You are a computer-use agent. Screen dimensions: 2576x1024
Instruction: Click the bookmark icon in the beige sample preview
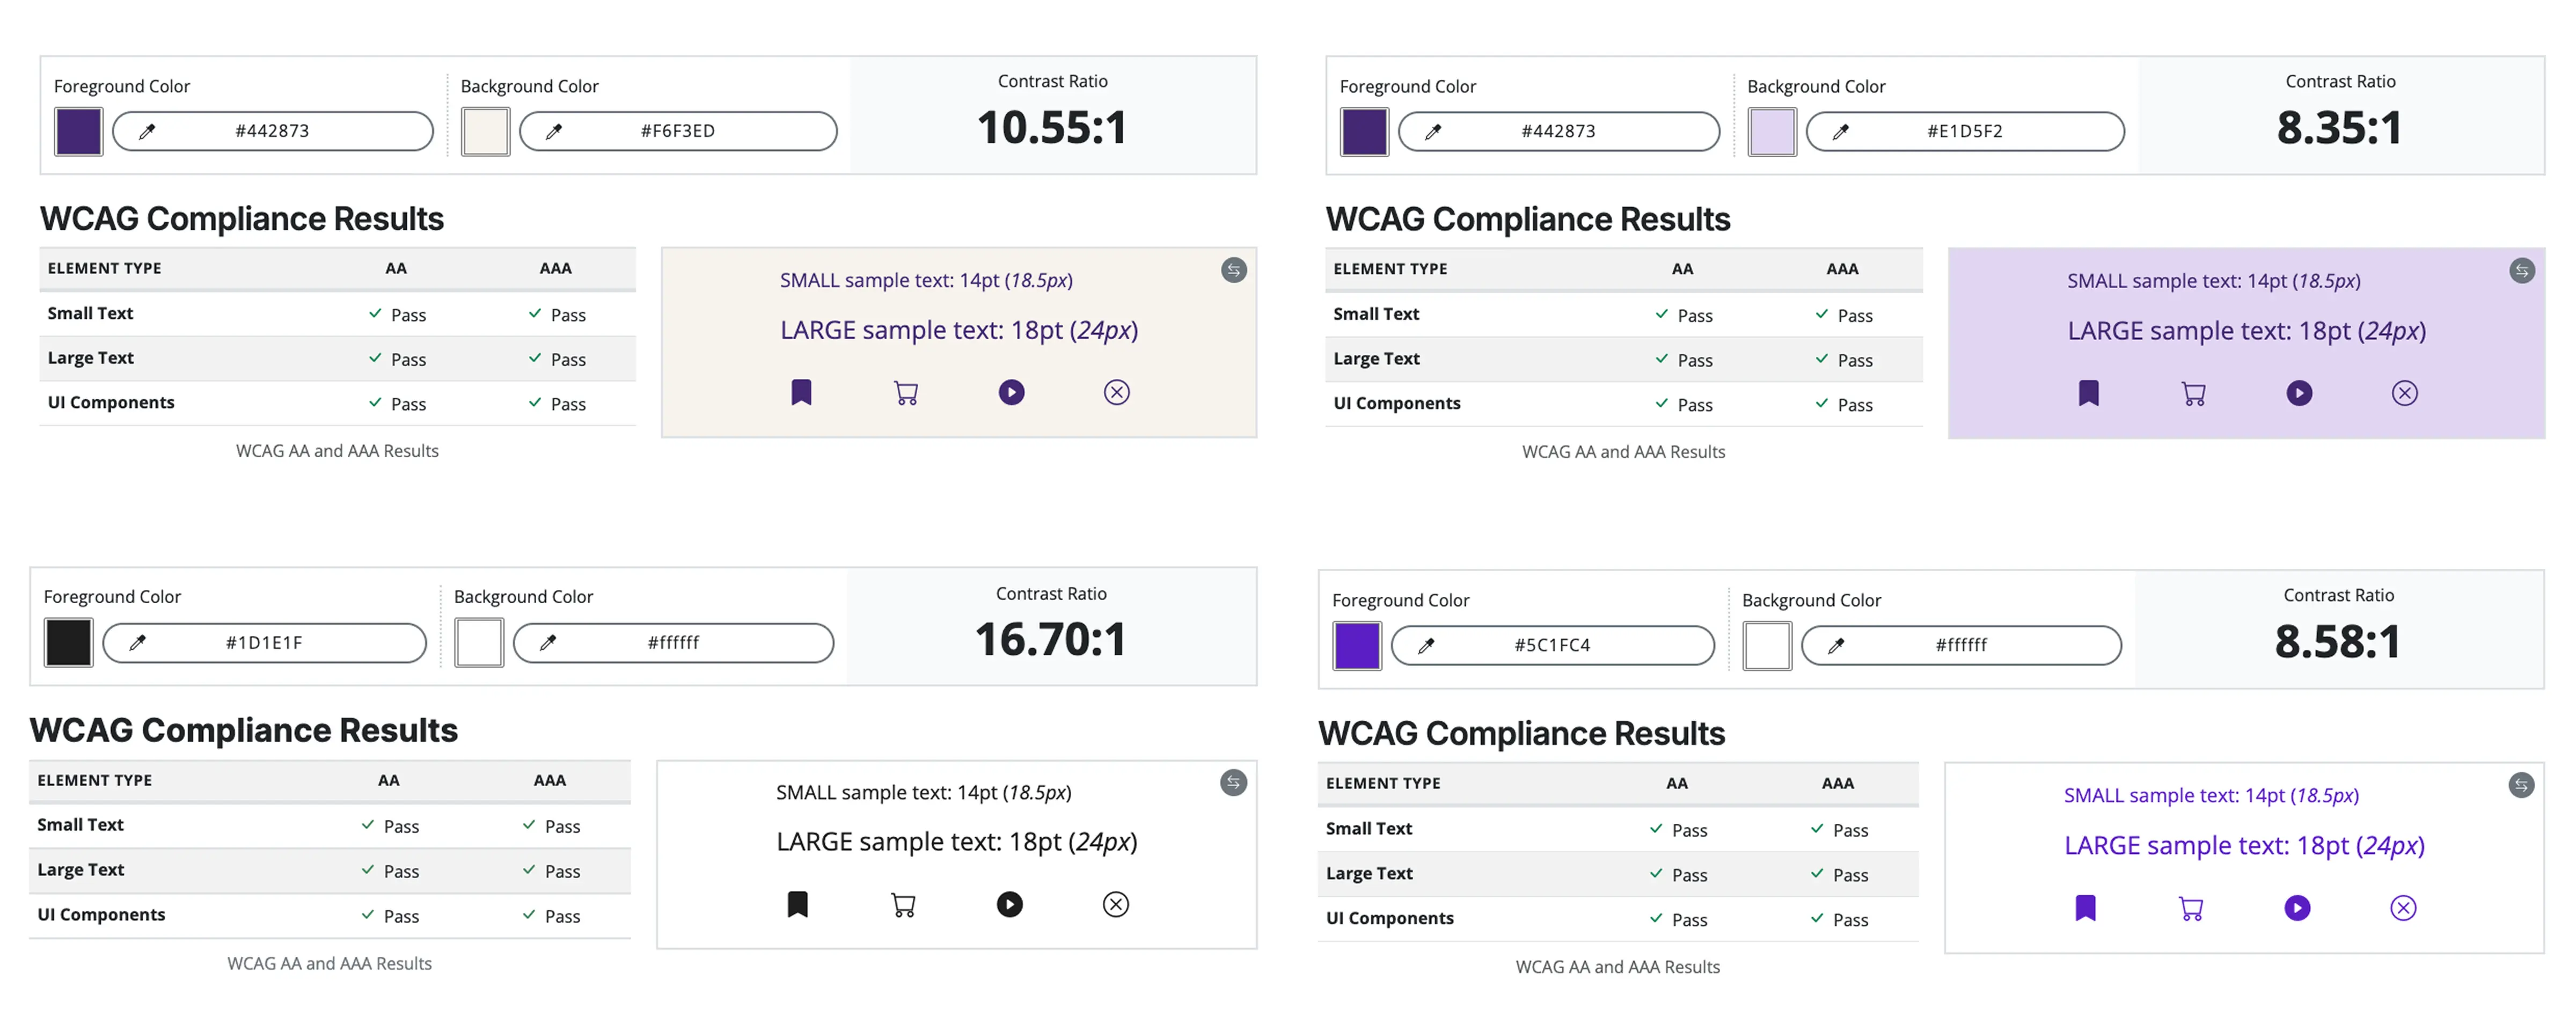click(802, 392)
